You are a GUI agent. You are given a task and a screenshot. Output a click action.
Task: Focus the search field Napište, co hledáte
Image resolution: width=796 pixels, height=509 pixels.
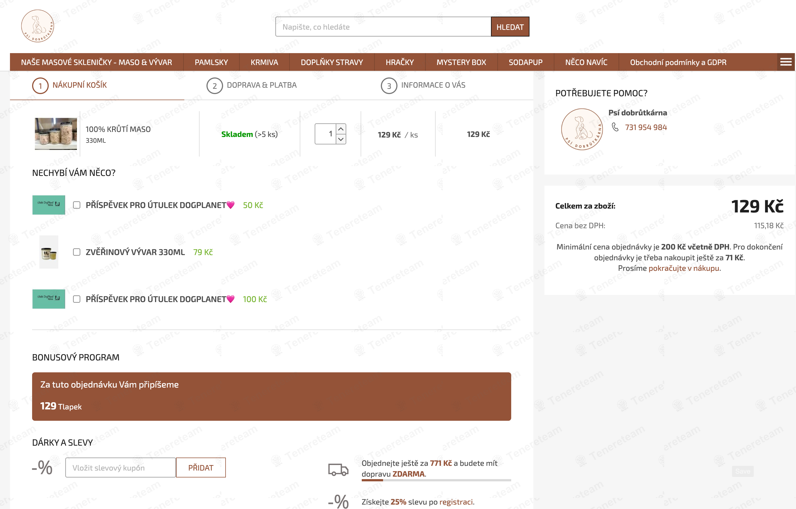(x=383, y=27)
